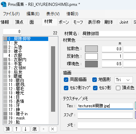136x134 pixels.
Task: Toggle the セルフ影 checkbox
Action: click(95, 88)
